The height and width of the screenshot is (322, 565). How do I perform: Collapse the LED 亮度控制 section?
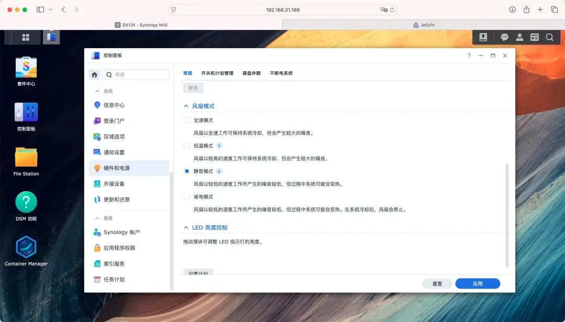[x=186, y=228]
